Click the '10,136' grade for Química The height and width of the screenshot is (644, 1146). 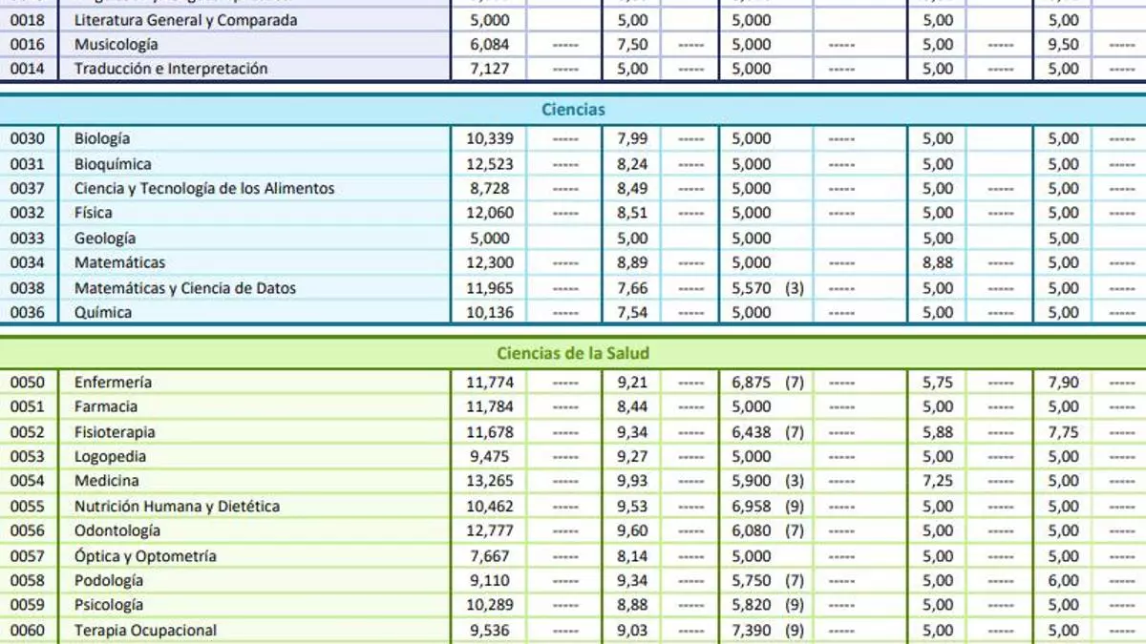coord(490,312)
